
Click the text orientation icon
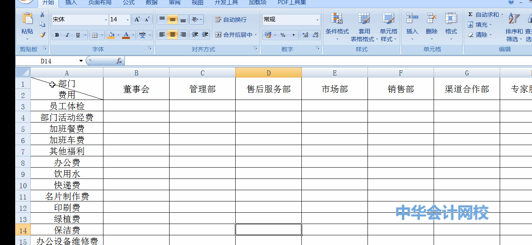pos(195,19)
